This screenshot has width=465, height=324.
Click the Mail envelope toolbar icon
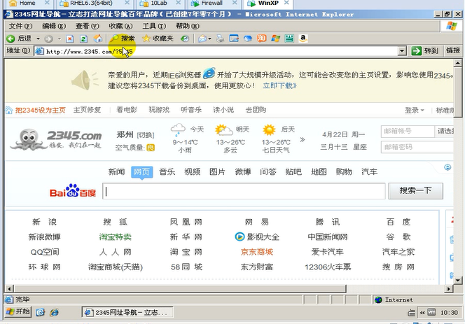pos(202,38)
